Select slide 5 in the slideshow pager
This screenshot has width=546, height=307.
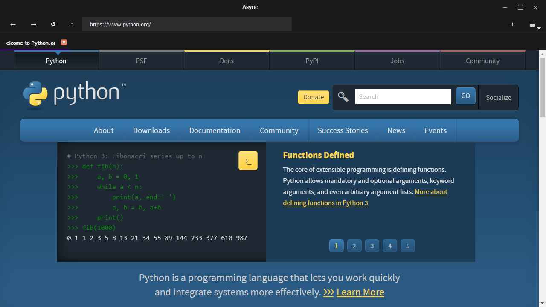408,246
